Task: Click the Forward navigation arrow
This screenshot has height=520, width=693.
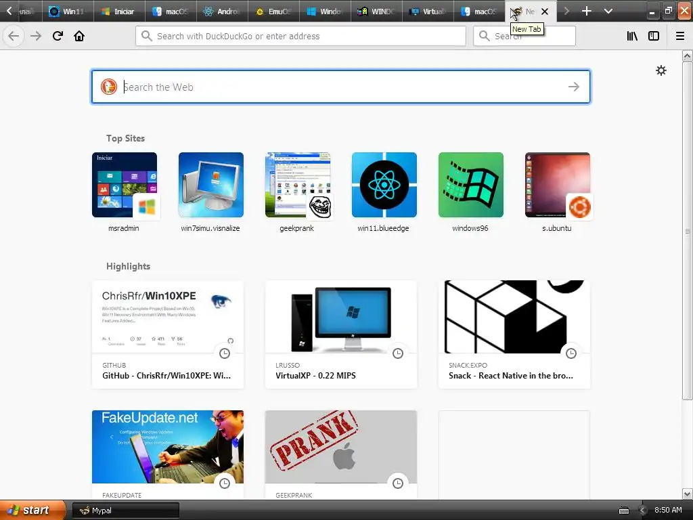Action: coord(36,36)
